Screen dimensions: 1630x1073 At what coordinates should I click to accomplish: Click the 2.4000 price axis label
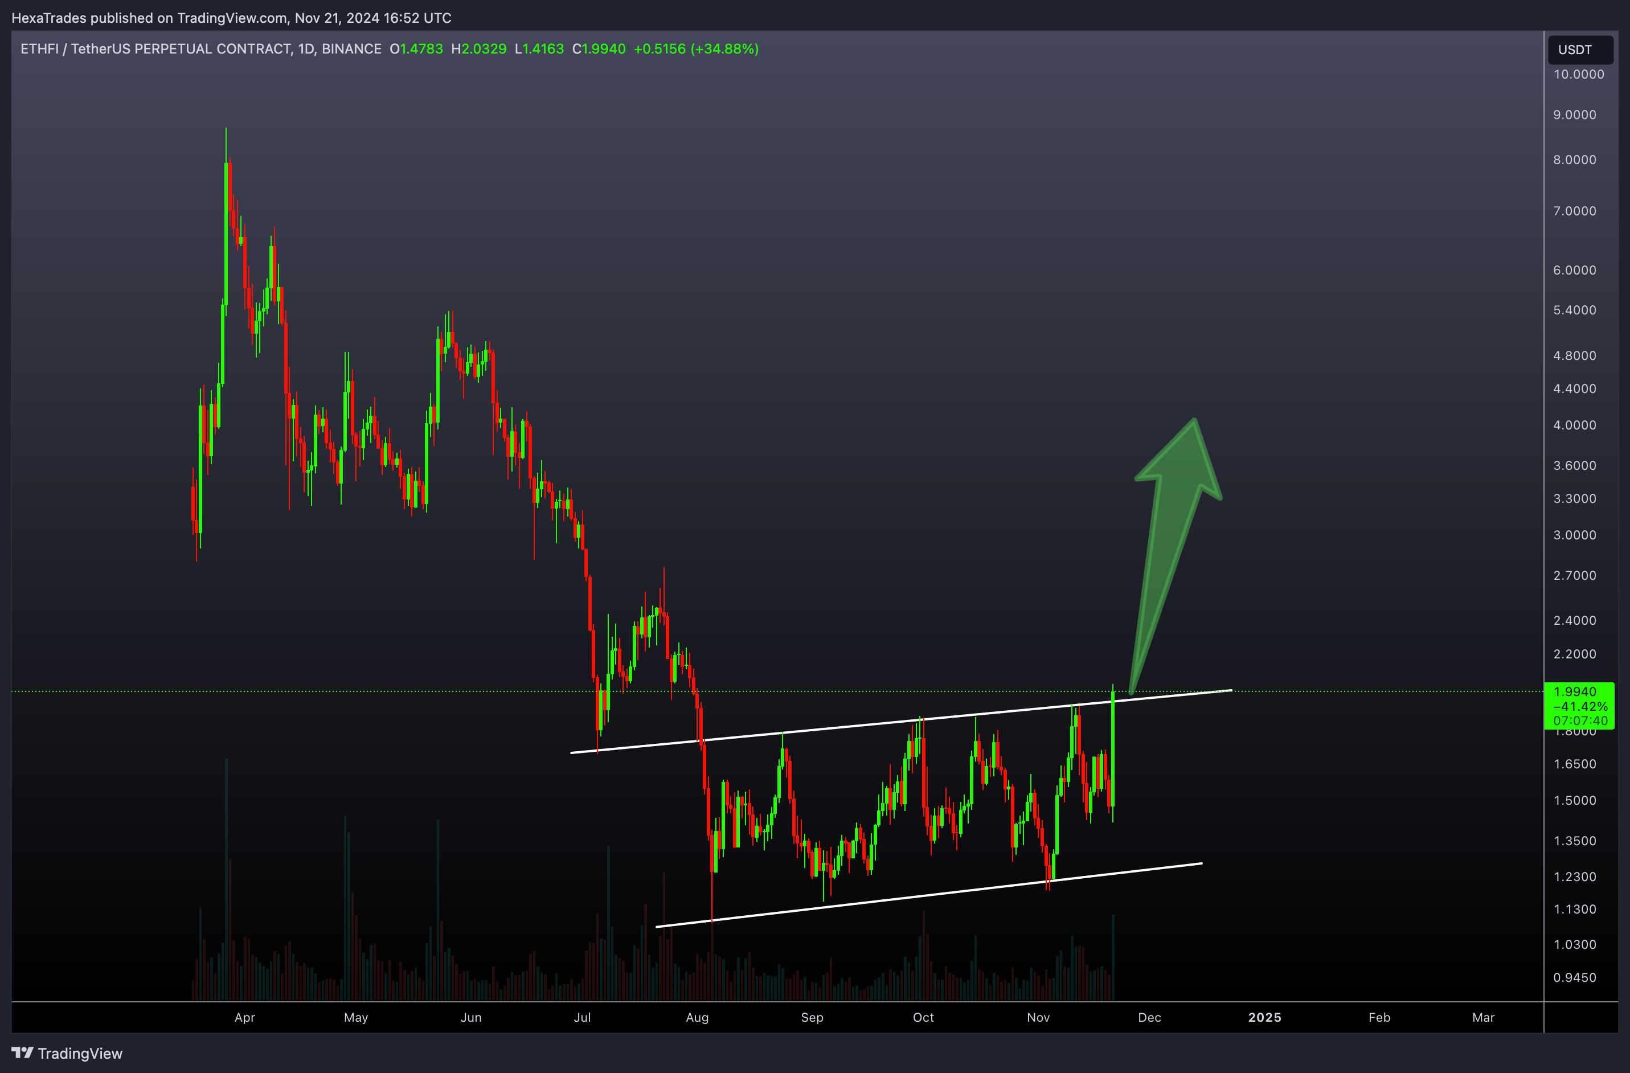pyautogui.click(x=1575, y=620)
